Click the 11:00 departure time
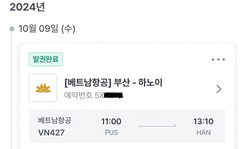 click(x=111, y=121)
